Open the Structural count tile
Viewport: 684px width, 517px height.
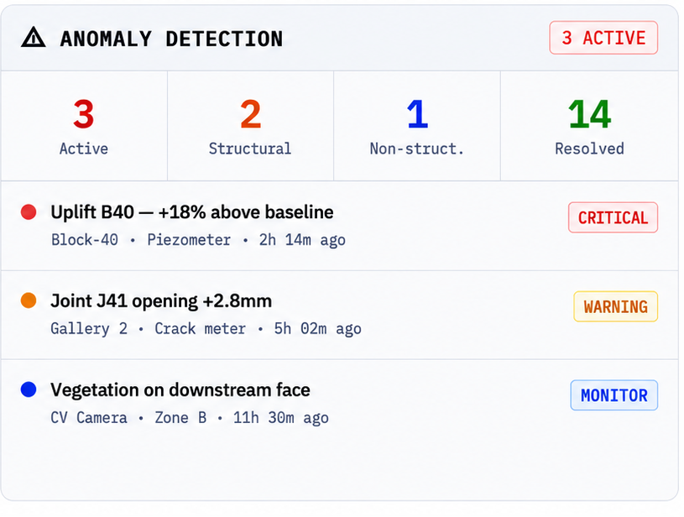point(250,126)
